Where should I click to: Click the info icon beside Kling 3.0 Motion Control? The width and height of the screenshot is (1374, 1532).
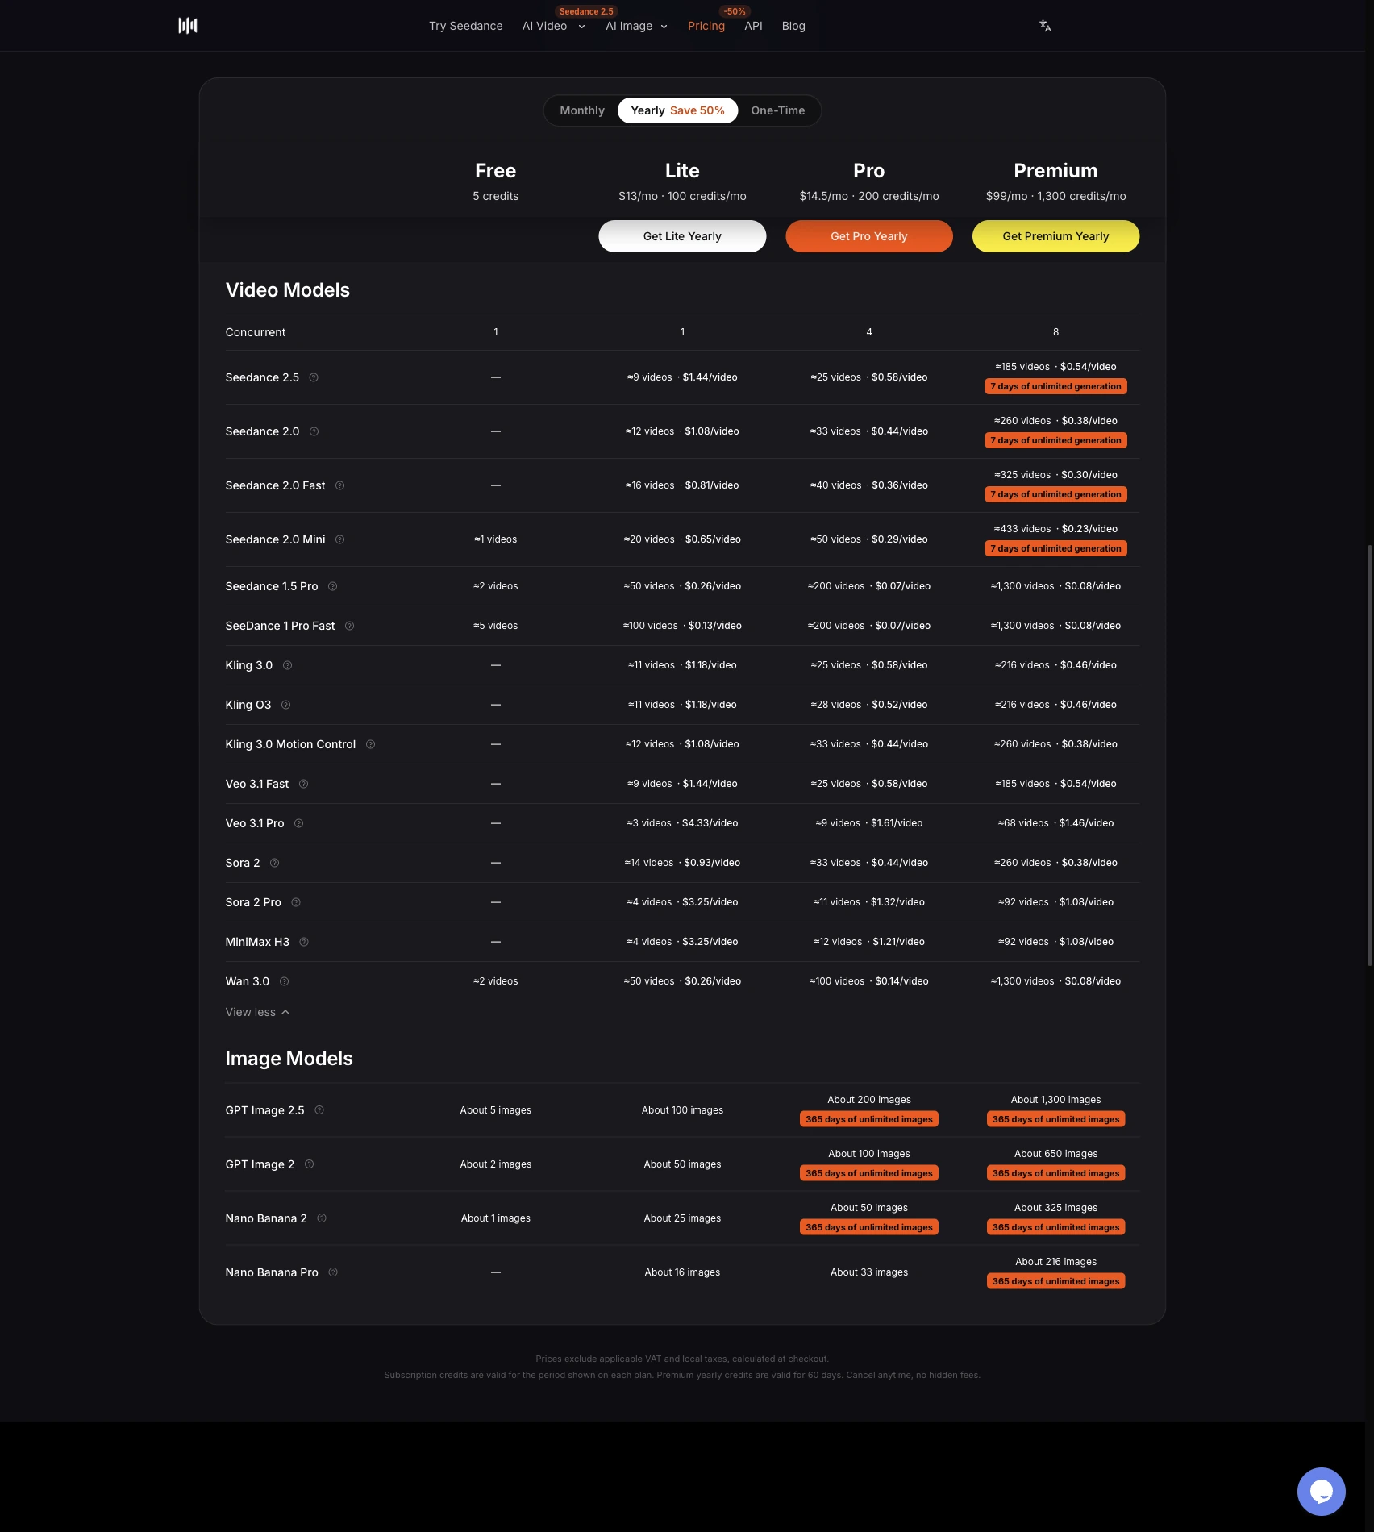(x=370, y=744)
